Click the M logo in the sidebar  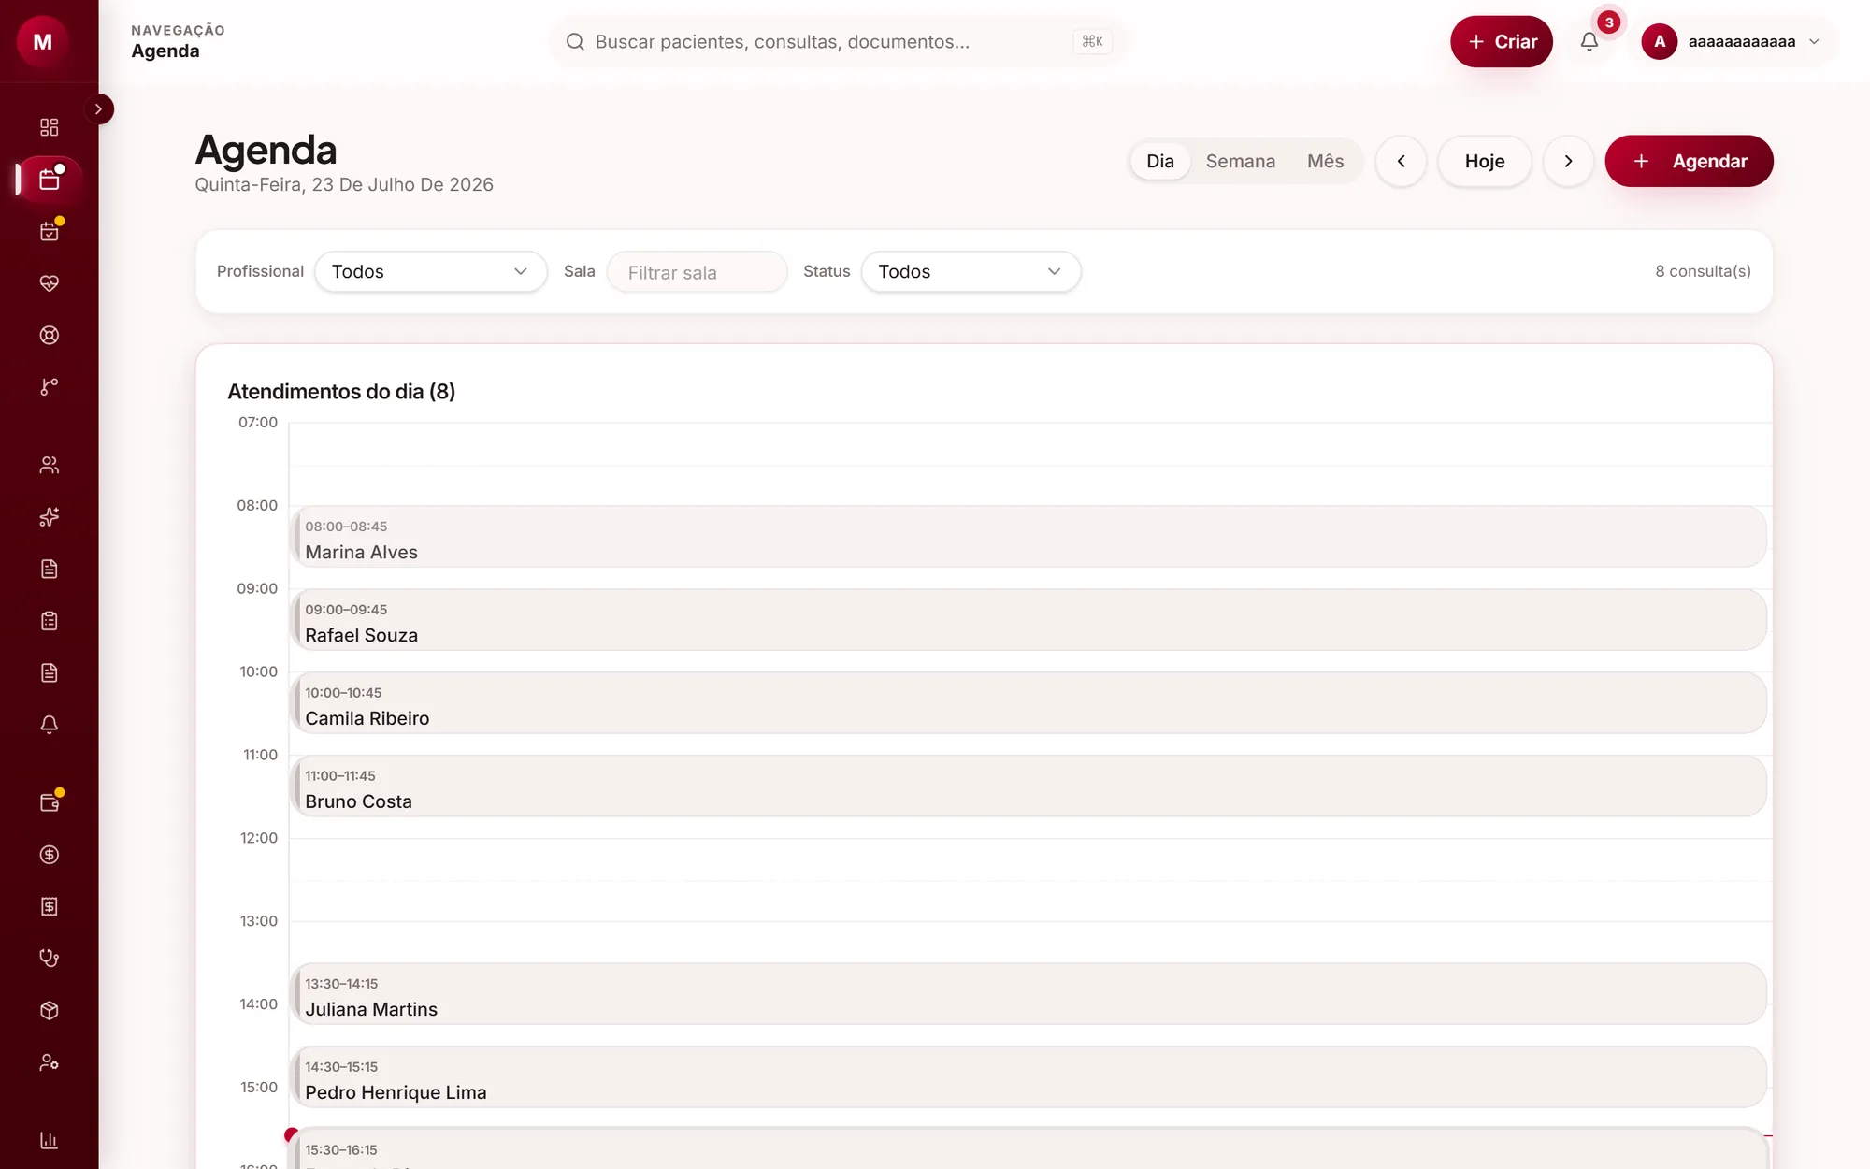(43, 41)
